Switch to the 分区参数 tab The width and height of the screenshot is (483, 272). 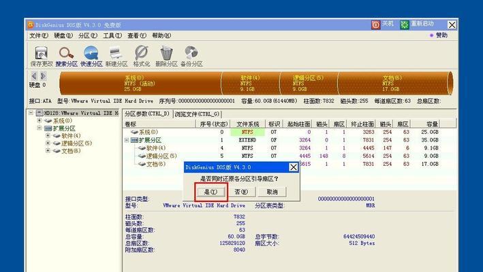coord(147,114)
